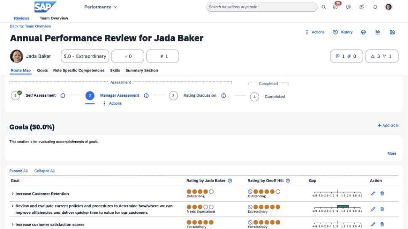Export the review as PDF
Screen dimensions: 408x229
[378, 32]
